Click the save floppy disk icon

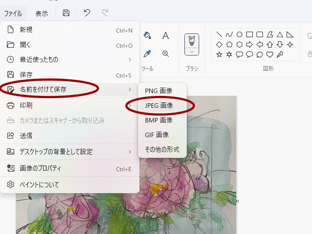point(66,13)
